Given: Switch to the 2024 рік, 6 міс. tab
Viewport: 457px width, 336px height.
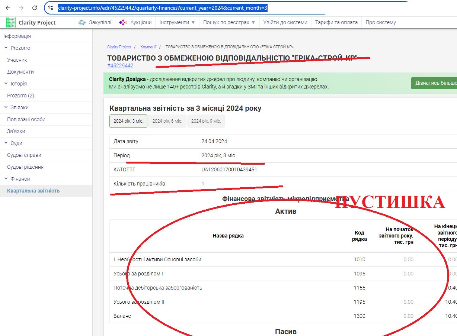Looking at the screenshot, I should [167, 121].
